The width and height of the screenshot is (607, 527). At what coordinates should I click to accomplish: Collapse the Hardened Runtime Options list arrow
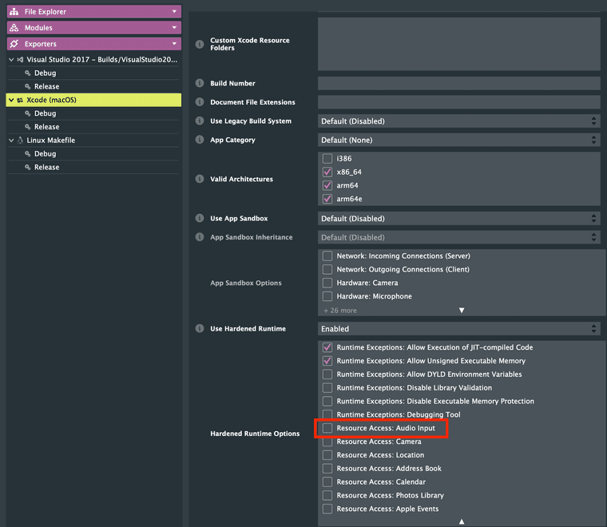coord(461,521)
